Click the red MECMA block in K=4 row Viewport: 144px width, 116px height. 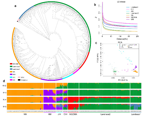click(x=73, y=99)
